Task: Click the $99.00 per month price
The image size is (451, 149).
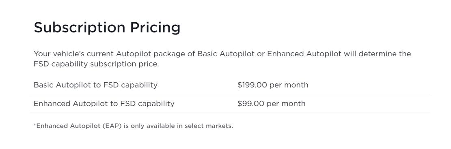Action: tap(271, 103)
